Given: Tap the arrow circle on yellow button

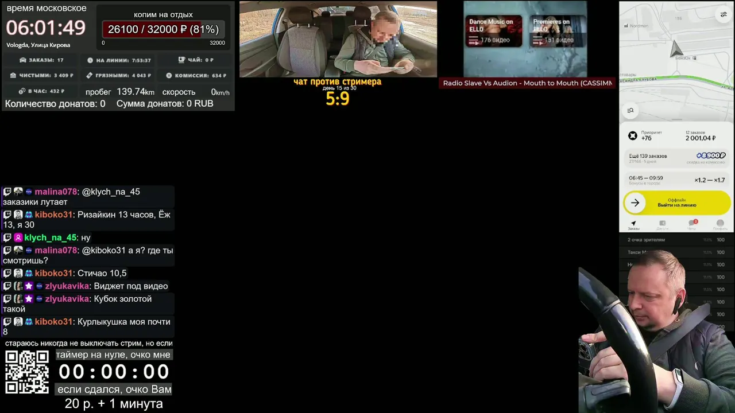Looking at the screenshot, I should (x=635, y=202).
